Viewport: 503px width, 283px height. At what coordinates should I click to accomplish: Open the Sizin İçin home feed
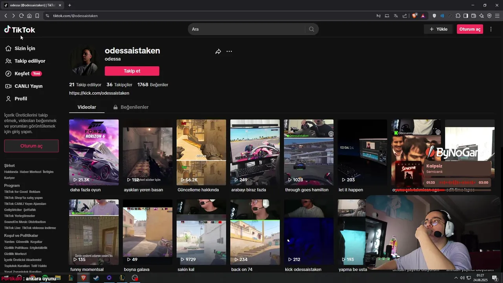click(x=20, y=48)
